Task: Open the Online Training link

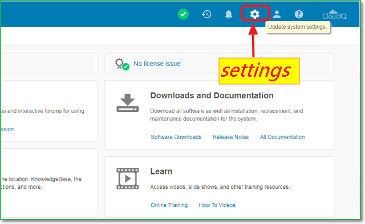Action: (169, 205)
